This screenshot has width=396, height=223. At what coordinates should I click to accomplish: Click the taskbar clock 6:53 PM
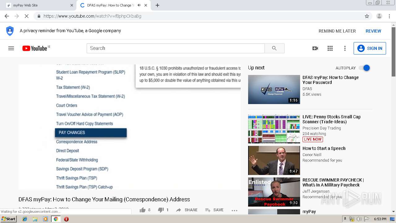click(380, 219)
